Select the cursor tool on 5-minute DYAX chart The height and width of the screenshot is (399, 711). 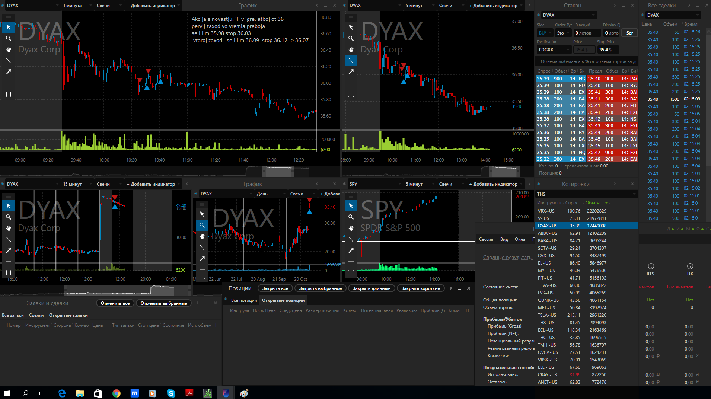click(x=351, y=27)
